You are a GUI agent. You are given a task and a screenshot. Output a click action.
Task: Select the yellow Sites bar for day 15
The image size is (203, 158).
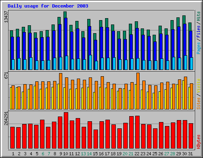coord(94,101)
